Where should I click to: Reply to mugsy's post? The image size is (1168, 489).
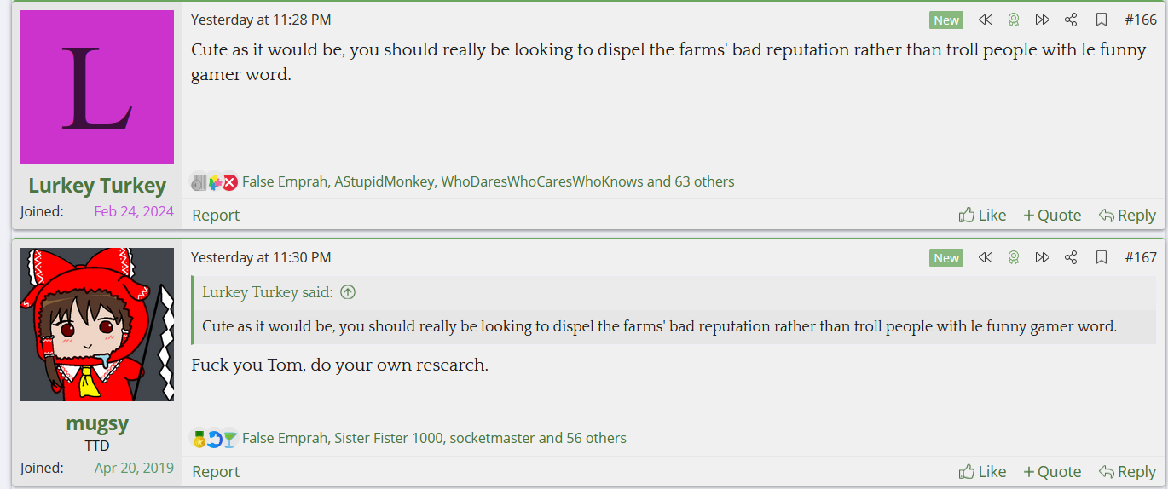(x=1127, y=472)
